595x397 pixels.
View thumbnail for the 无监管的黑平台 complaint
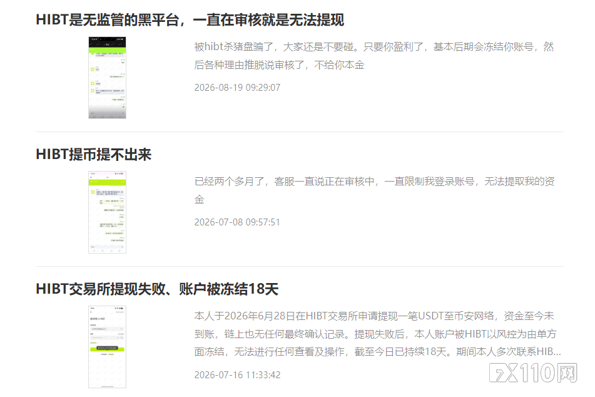[x=107, y=78]
